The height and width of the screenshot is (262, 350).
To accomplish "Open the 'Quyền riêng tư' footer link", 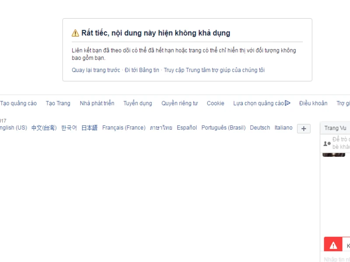I will click(x=180, y=103).
